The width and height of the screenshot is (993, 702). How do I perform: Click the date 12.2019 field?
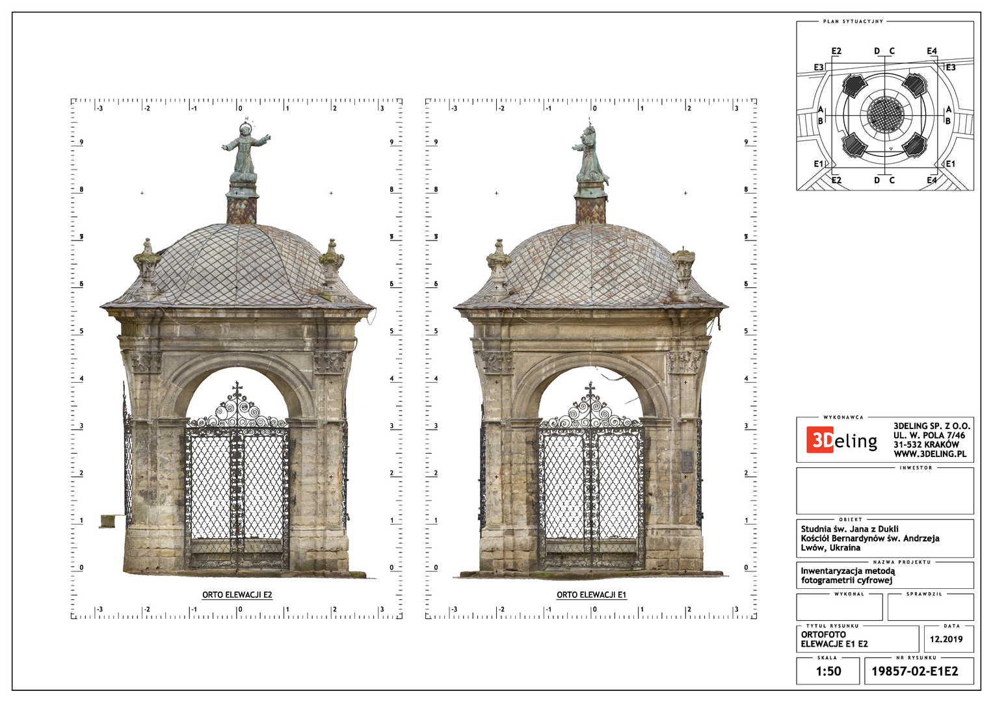coord(946,639)
